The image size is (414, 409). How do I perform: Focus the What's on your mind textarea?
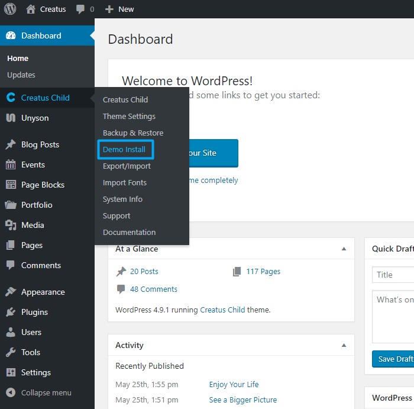393,317
